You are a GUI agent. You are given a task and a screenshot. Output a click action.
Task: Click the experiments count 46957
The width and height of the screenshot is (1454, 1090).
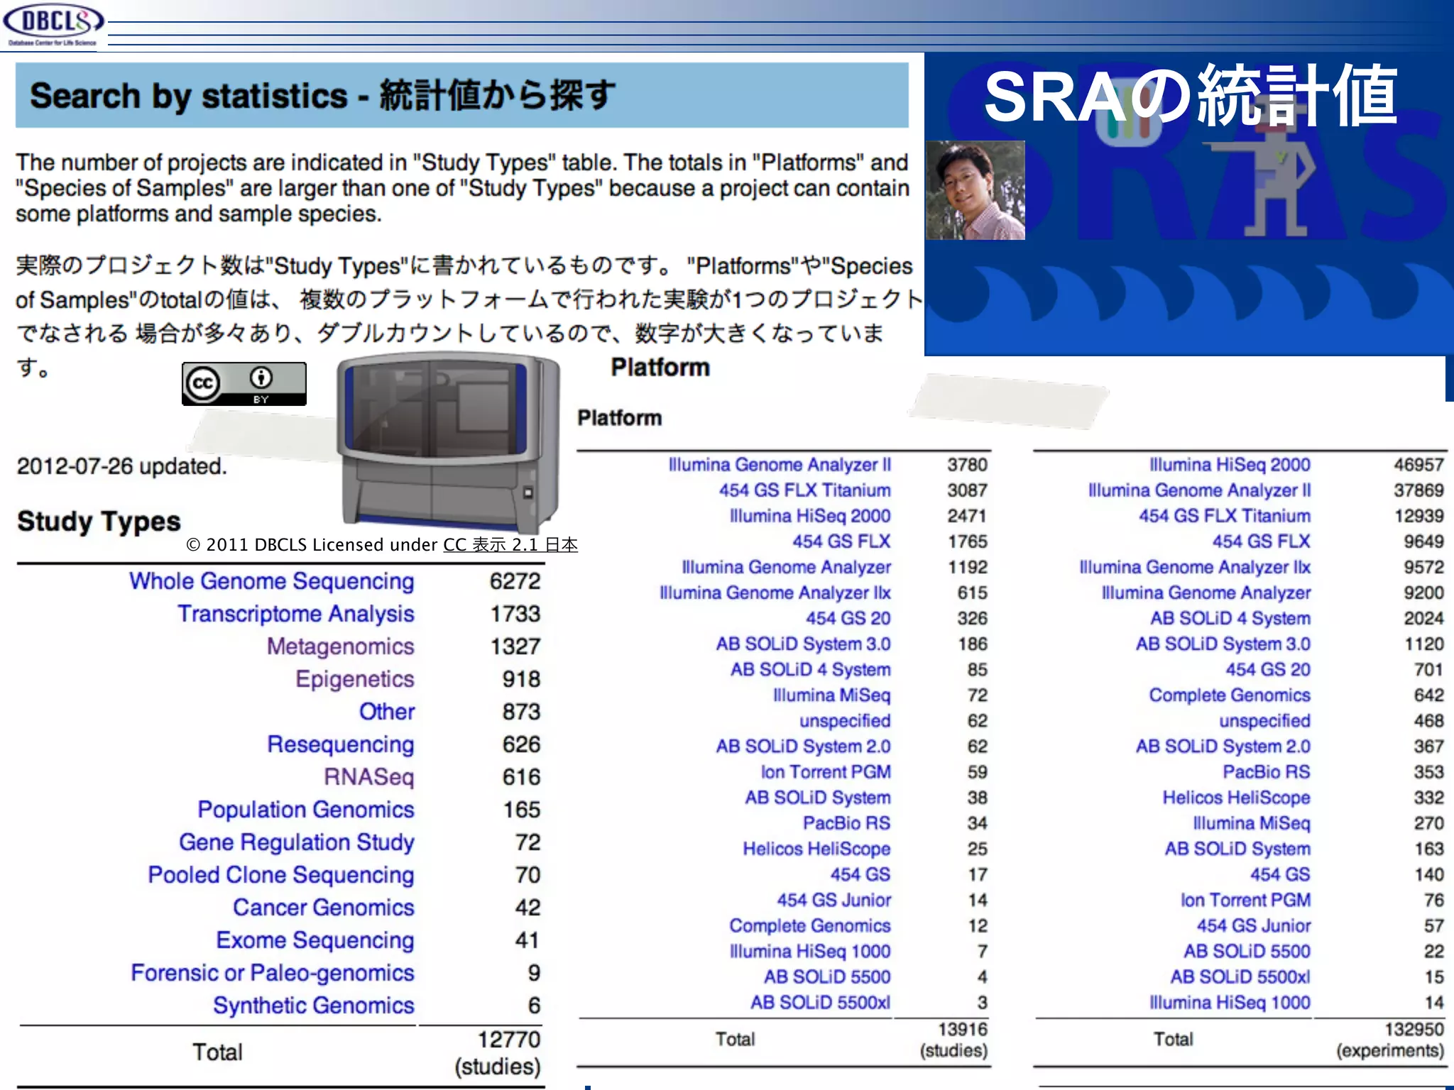click(1419, 465)
